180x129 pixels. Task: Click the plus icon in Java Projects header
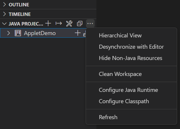pyautogui.click(x=48, y=23)
